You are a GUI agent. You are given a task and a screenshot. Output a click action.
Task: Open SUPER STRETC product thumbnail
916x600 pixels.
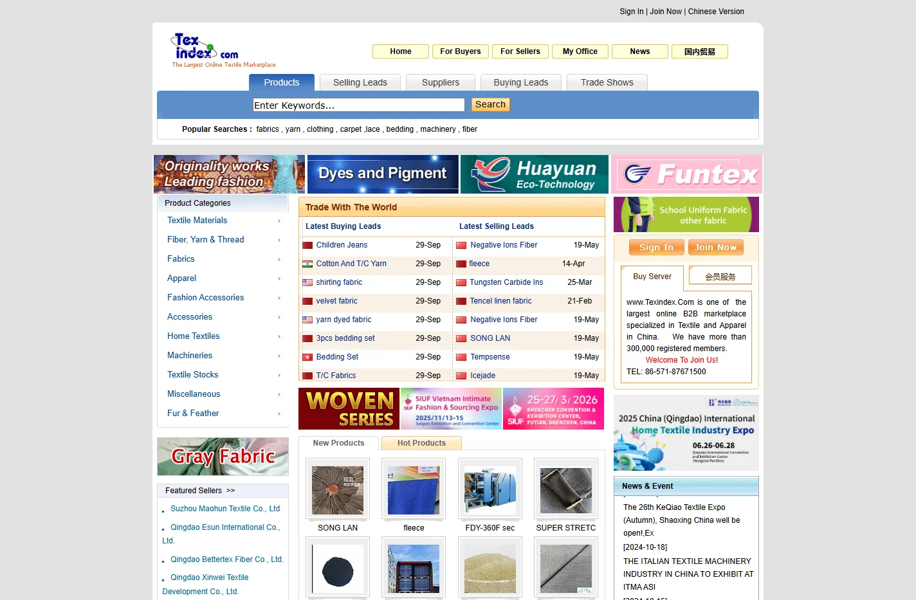click(566, 489)
